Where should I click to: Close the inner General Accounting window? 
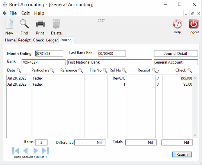point(199,13)
